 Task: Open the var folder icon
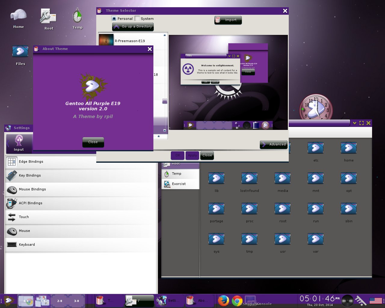316,239
